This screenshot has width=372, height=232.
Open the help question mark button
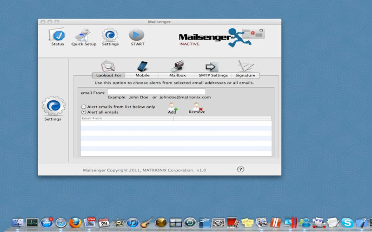point(240,169)
